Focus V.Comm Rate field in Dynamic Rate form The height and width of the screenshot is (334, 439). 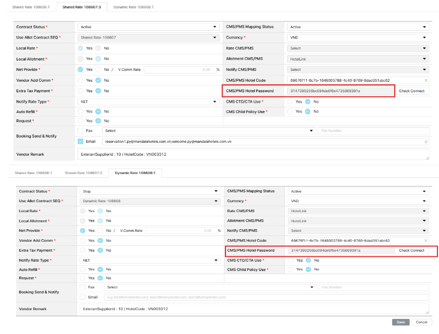(181, 231)
